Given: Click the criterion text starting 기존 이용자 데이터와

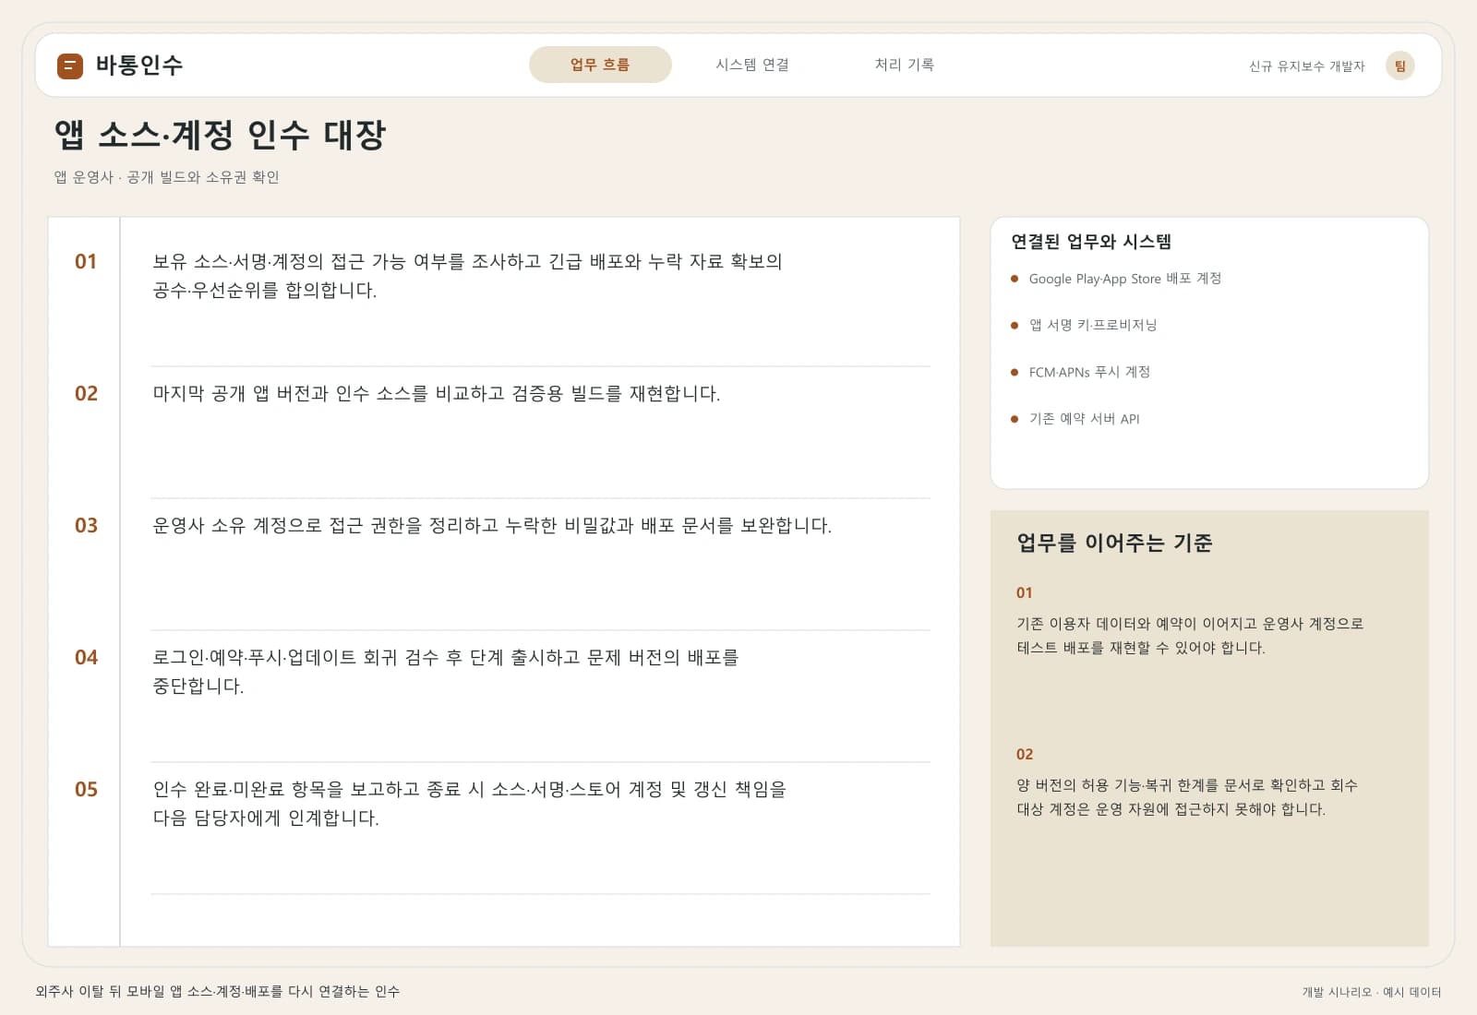Looking at the screenshot, I should pos(1190,636).
